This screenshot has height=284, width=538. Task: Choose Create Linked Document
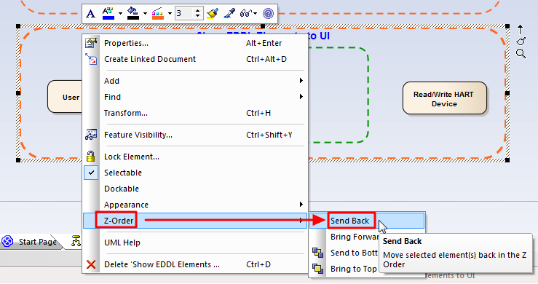(194, 59)
